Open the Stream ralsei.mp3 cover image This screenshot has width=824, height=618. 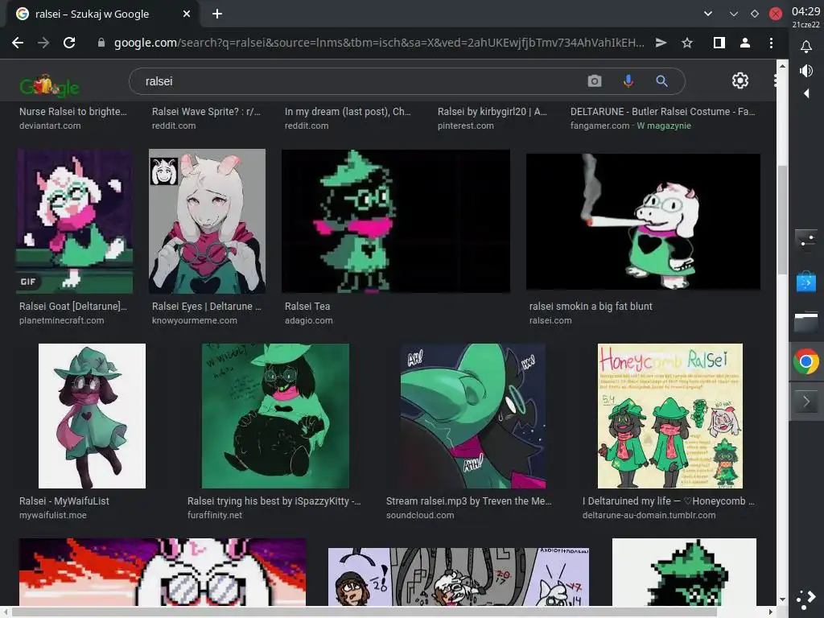473,416
